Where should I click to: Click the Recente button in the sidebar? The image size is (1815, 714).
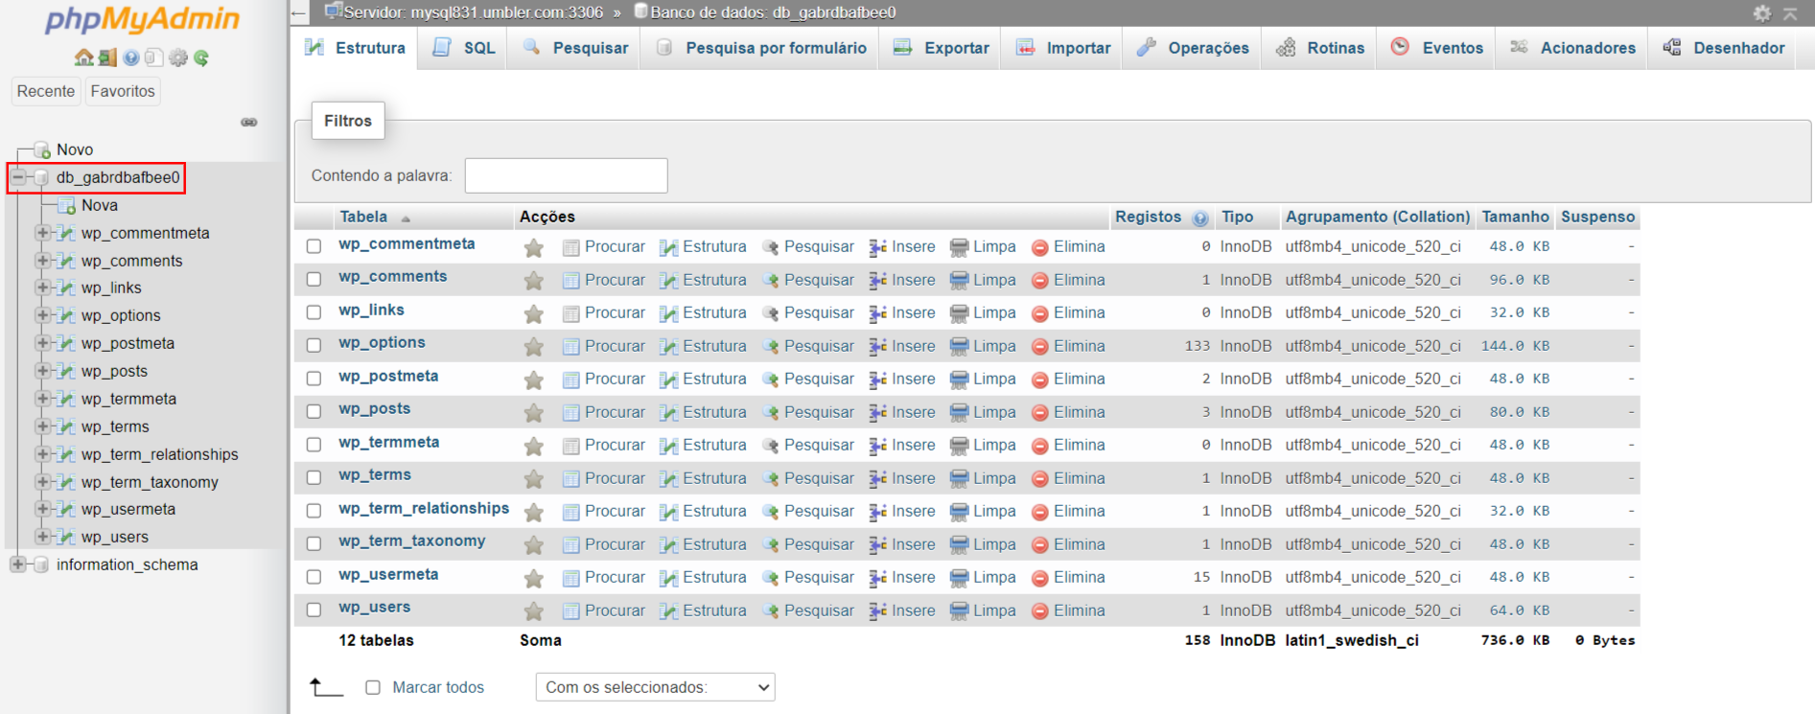[45, 91]
